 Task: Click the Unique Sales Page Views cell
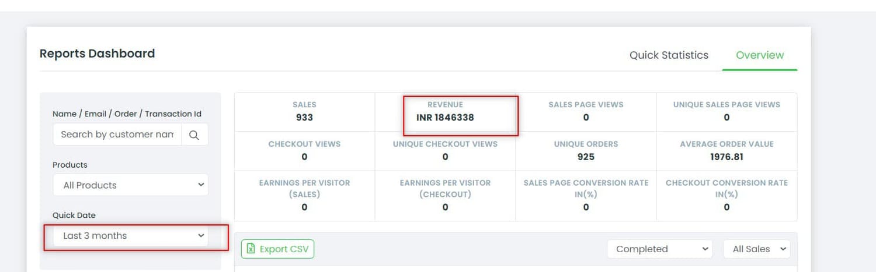click(726, 111)
